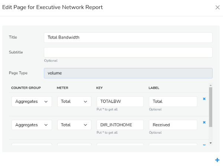Close the Edit Page dialog
Viewport: 223px width, 166px height.
pos(217,7)
